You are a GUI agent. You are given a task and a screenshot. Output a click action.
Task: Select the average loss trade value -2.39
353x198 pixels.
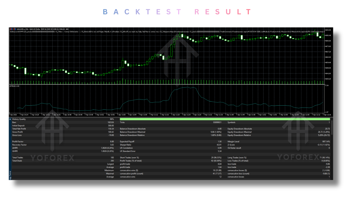coord(327,167)
